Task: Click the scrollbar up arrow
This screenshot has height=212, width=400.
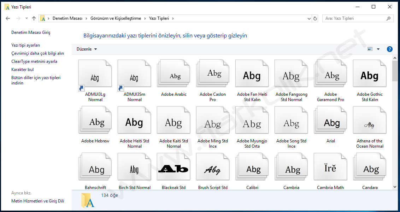Action: [x=395, y=58]
